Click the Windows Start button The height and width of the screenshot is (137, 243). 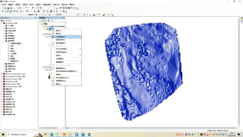[3, 134]
